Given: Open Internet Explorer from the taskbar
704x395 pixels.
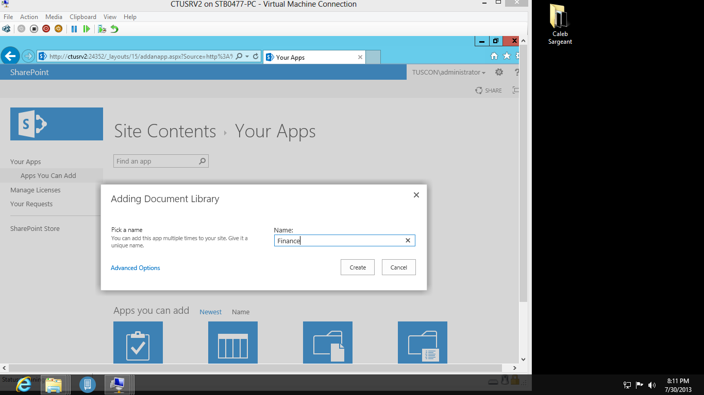Looking at the screenshot, I should point(24,384).
